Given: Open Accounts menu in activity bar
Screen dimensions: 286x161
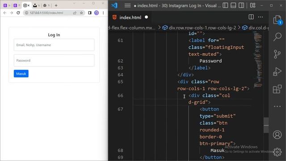Looking at the screenshot, I should coord(277,135).
